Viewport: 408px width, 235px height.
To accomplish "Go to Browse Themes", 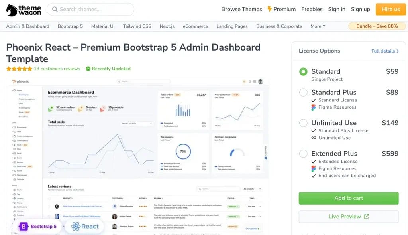I will (x=242, y=10).
